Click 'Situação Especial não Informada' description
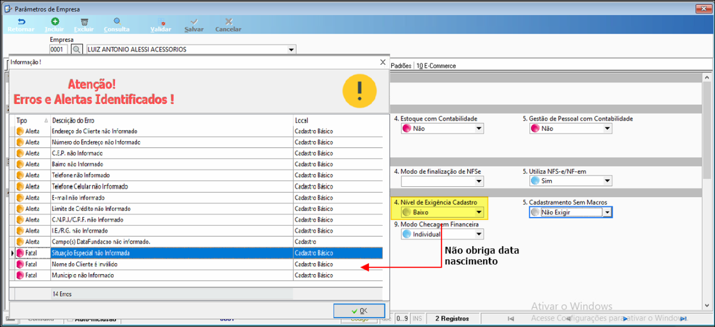 coord(91,254)
